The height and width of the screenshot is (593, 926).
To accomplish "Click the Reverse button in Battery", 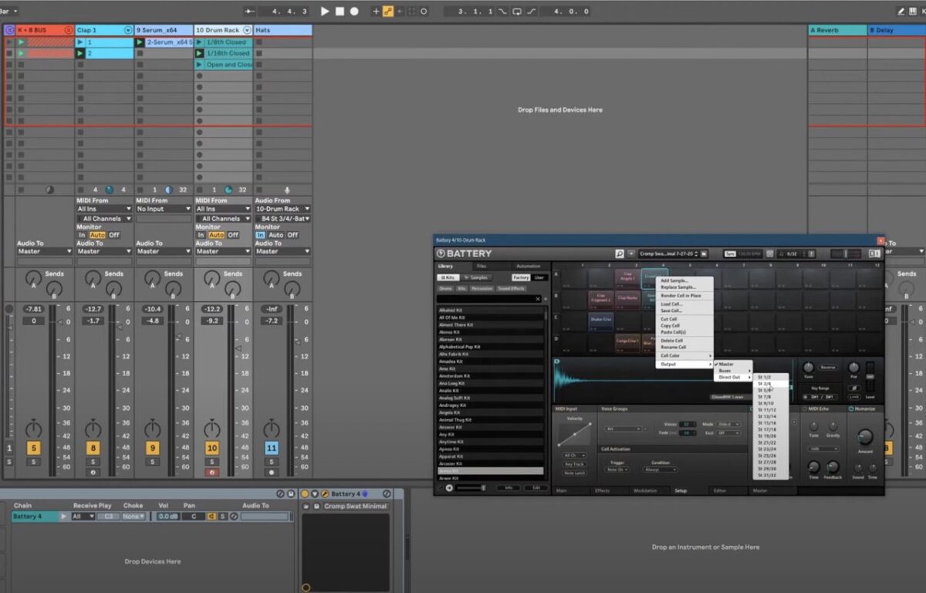I will tap(828, 368).
